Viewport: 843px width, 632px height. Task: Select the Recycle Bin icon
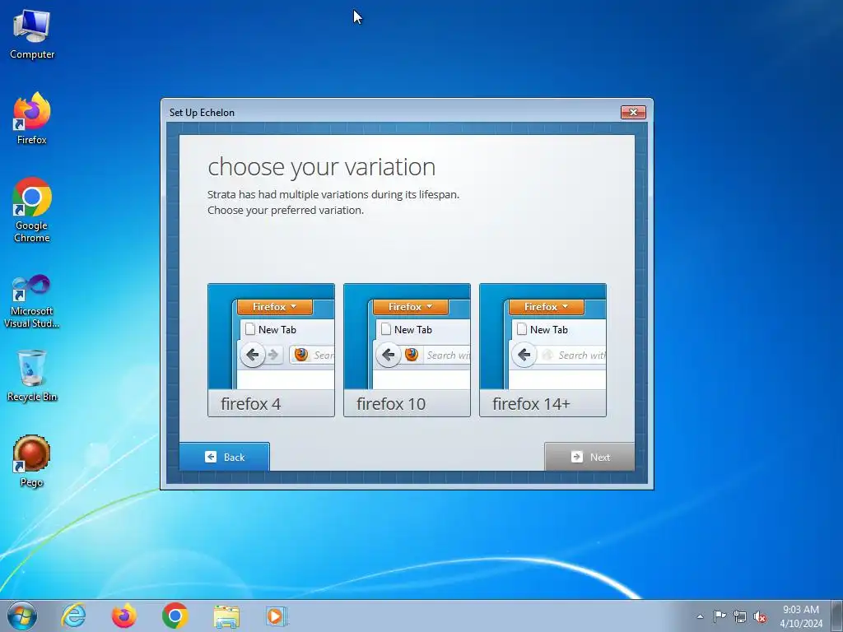click(32, 375)
